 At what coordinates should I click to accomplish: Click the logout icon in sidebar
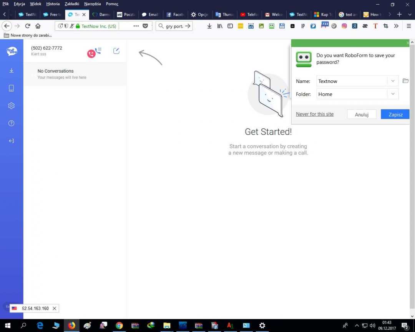[11, 141]
